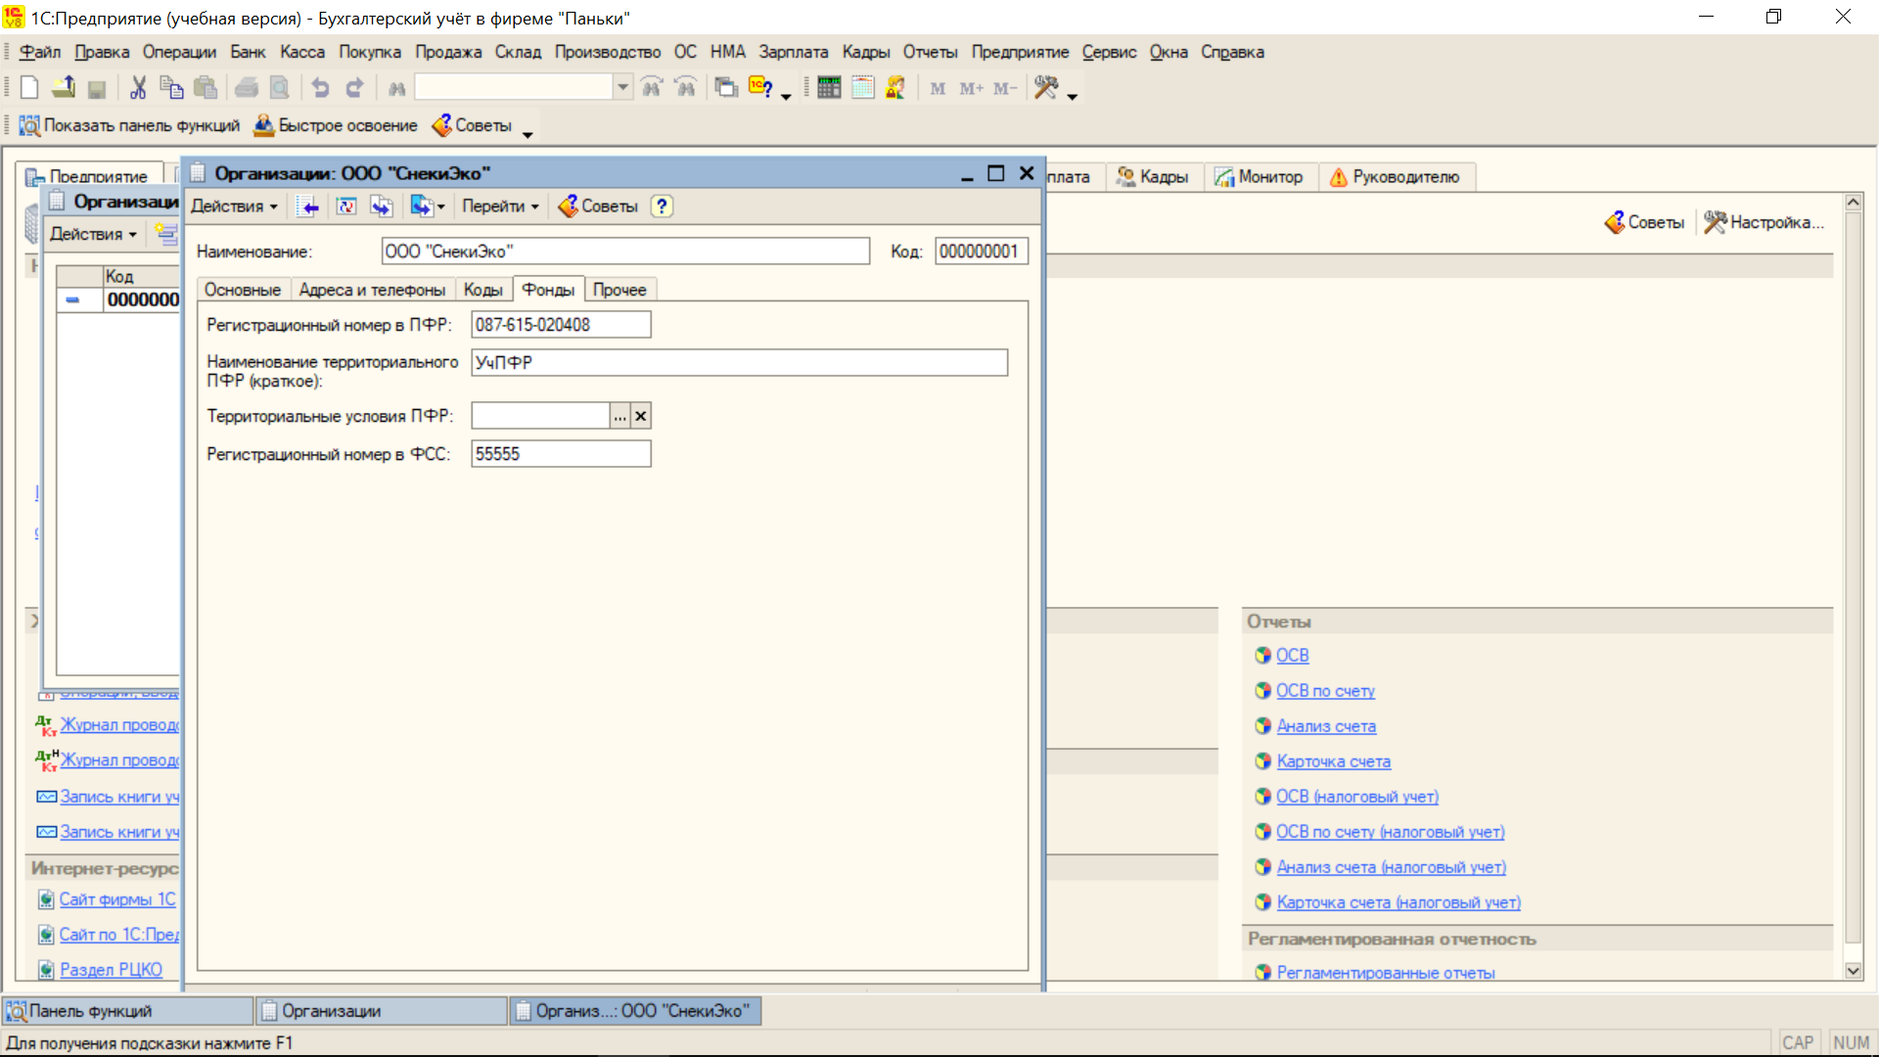This screenshot has width=1879, height=1057.
Task: Click the Find previous binoculars icon
Action: tap(686, 88)
